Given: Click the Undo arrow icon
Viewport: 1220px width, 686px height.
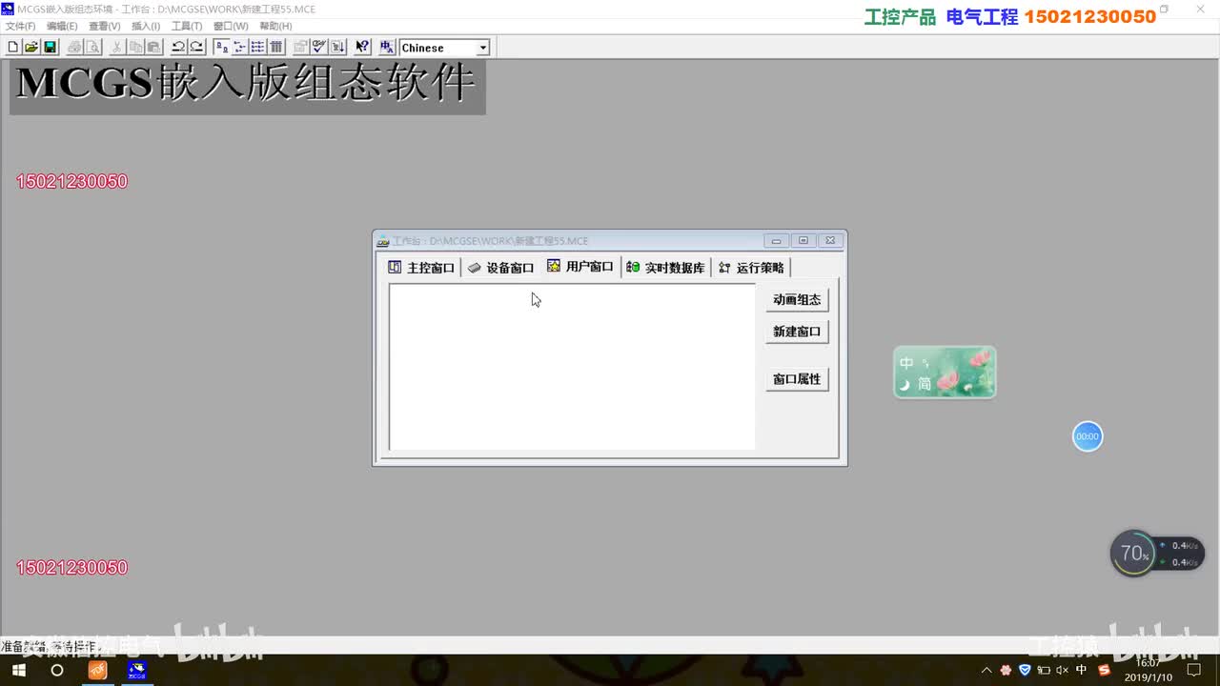Looking at the screenshot, I should pyautogui.click(x=177, y=47).
